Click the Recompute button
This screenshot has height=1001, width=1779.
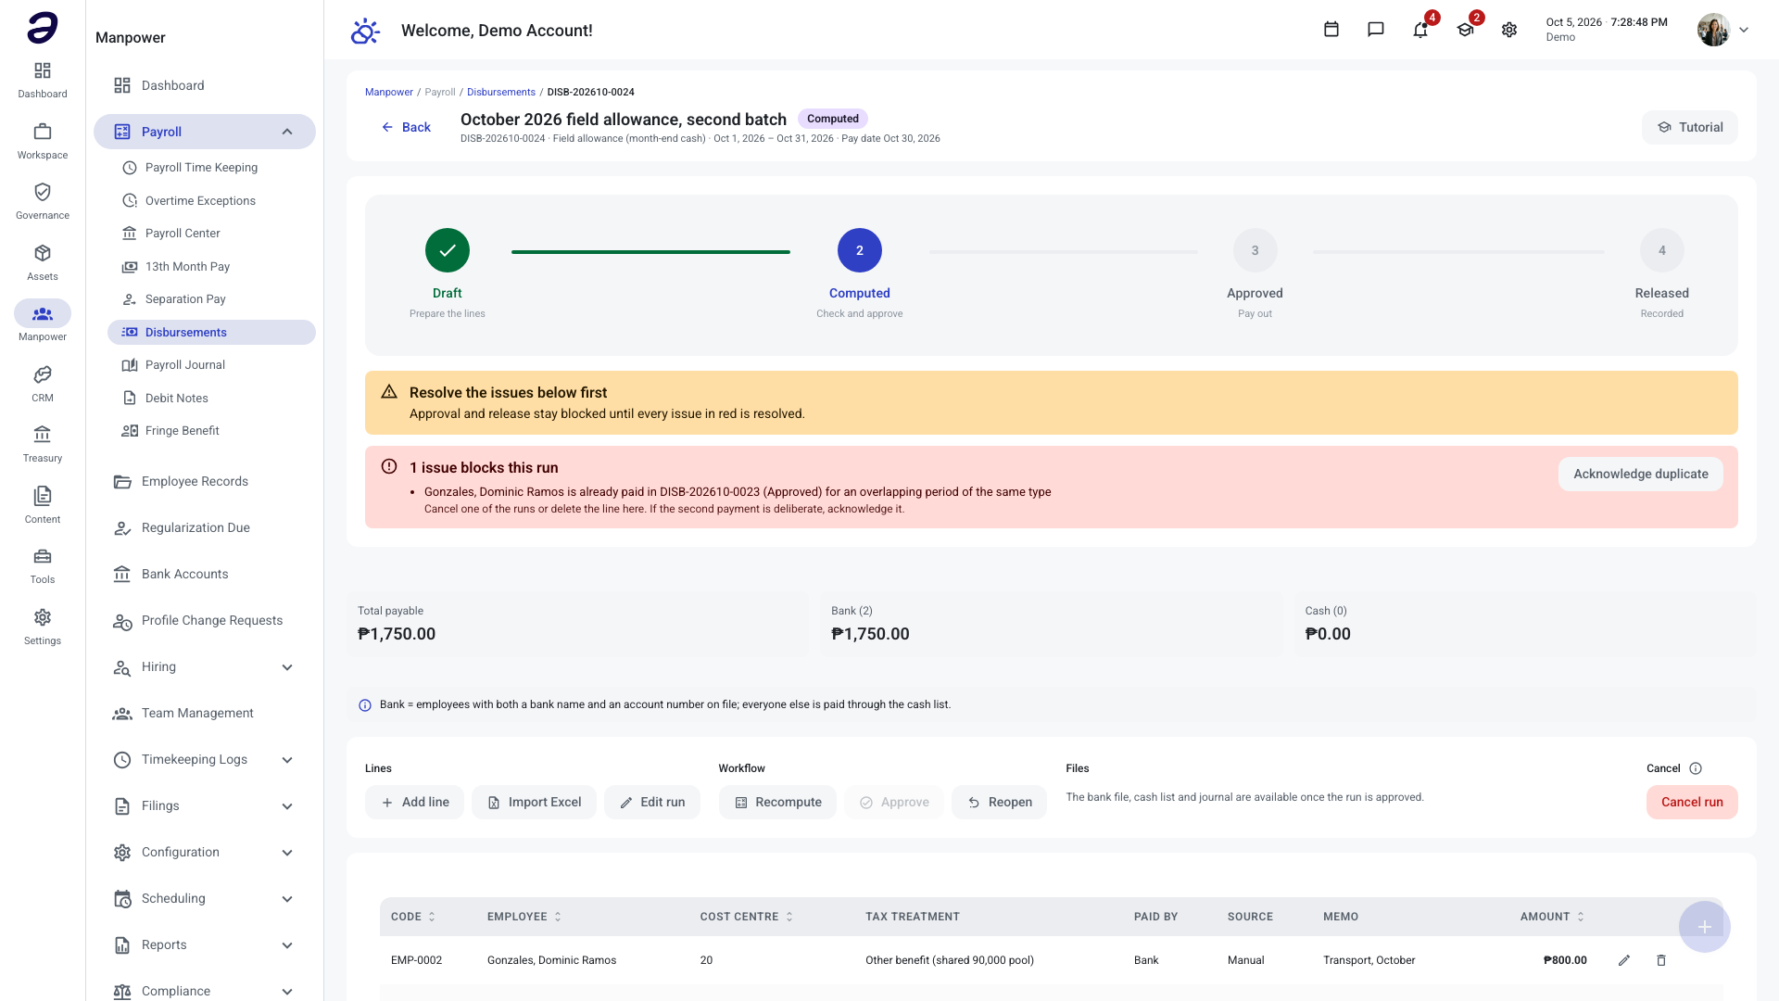tap(777, 803)
